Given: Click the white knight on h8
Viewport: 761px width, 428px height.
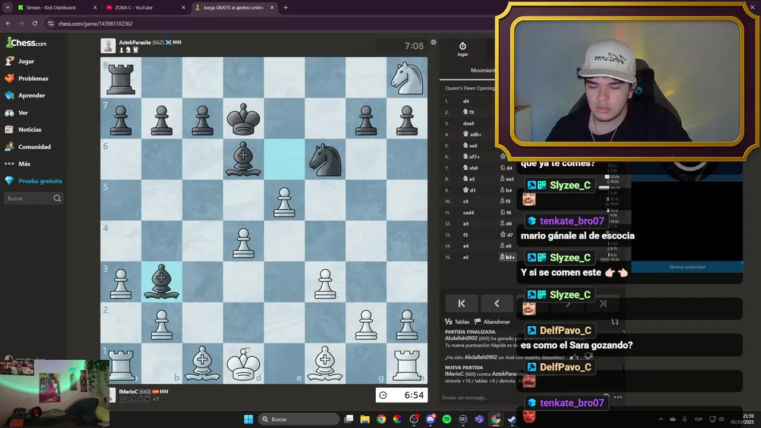Looking at the screenshot, I should (407, 77).
